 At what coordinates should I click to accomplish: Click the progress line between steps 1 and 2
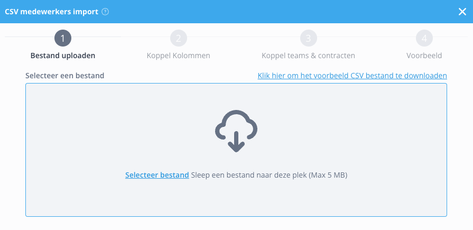(x=120, y=37)
